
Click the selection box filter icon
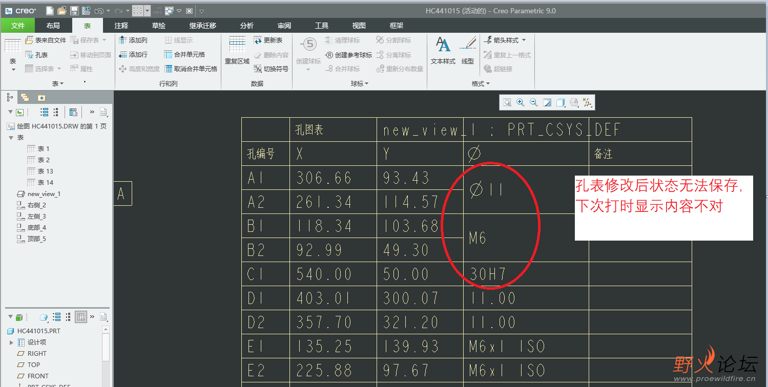137,11
